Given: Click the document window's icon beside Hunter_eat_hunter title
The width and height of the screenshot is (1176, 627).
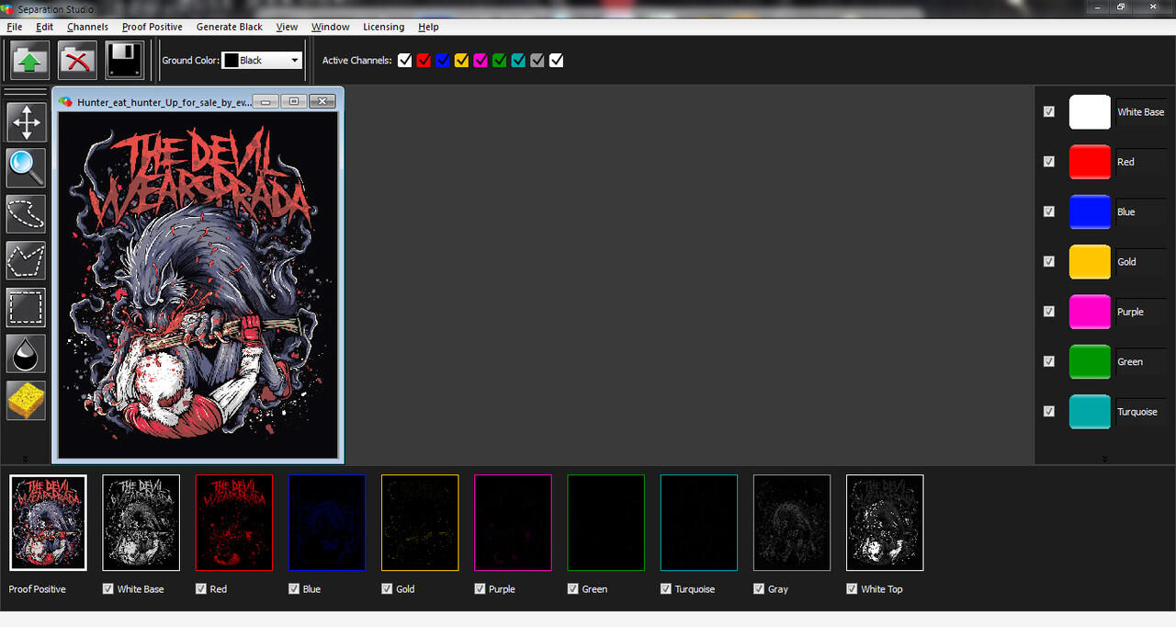Looking at the screenshot, I should (66, 102).
